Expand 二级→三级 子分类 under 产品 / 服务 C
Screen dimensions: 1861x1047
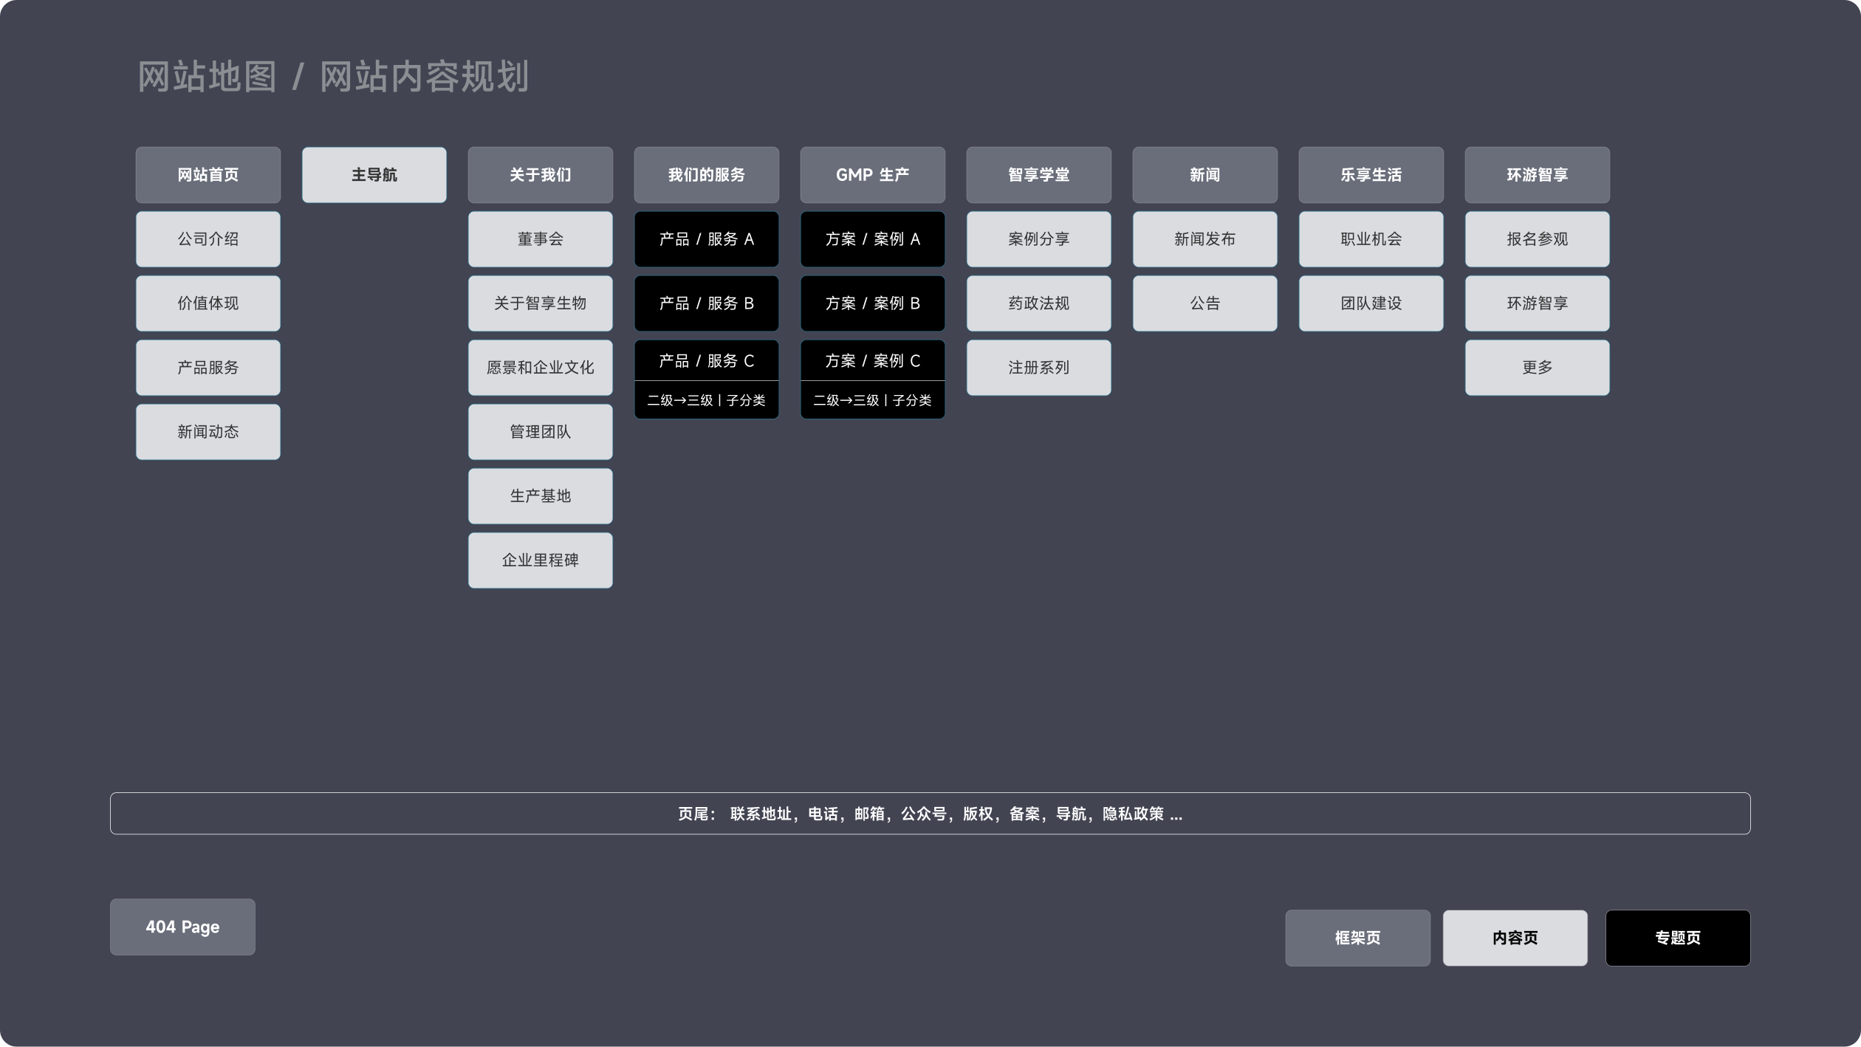706,400
